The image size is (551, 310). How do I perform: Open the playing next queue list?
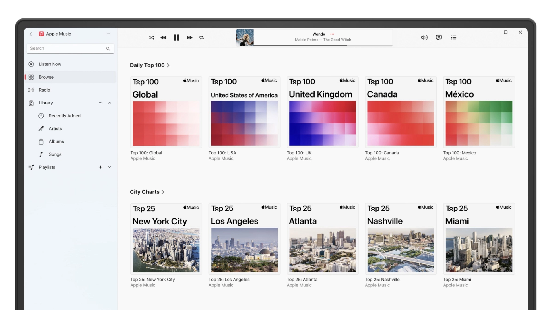coord(453,38)
